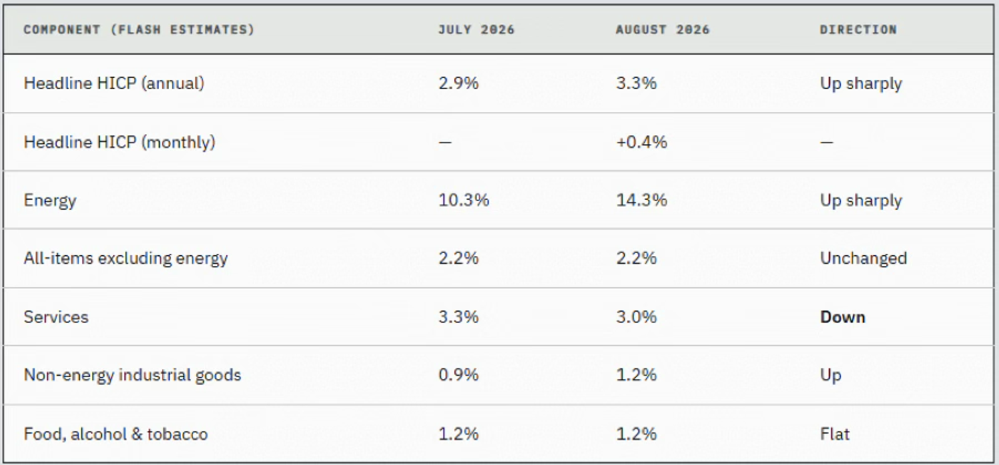Click the Headline HICP (monthly) row label
This screenshot has width=999, height=465.
click(x=119, y=142)
